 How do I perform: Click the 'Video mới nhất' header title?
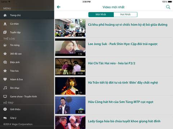pyautogui.click(x=114, y=7)
